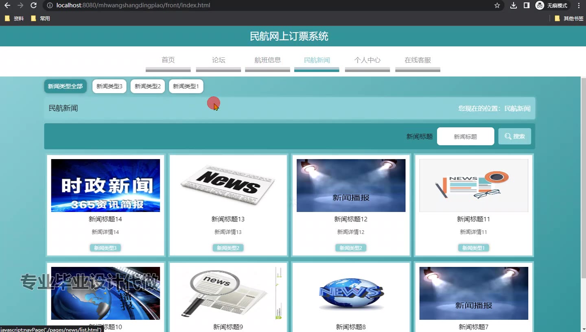Go back to the previous page
The width and height of the screenshot is (586, 332).
(x=7, y=5)
